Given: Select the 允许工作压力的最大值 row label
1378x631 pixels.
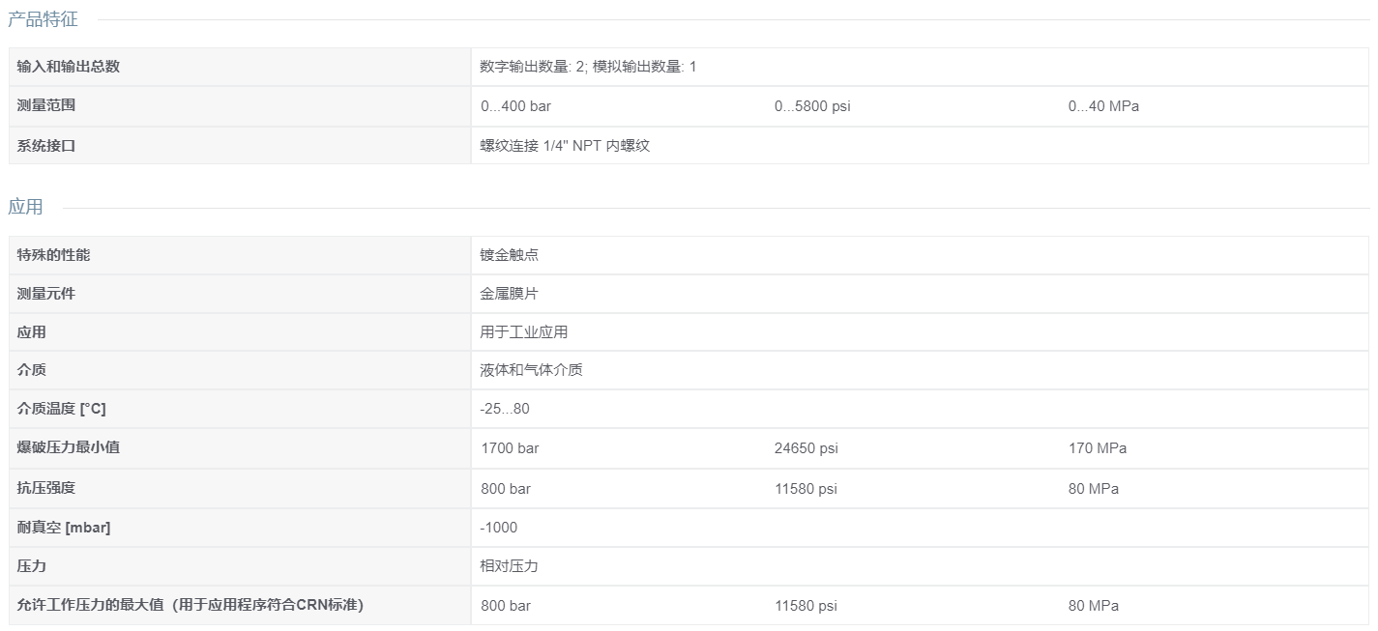Looking at the screenshot, I should (x=190, y=605).
